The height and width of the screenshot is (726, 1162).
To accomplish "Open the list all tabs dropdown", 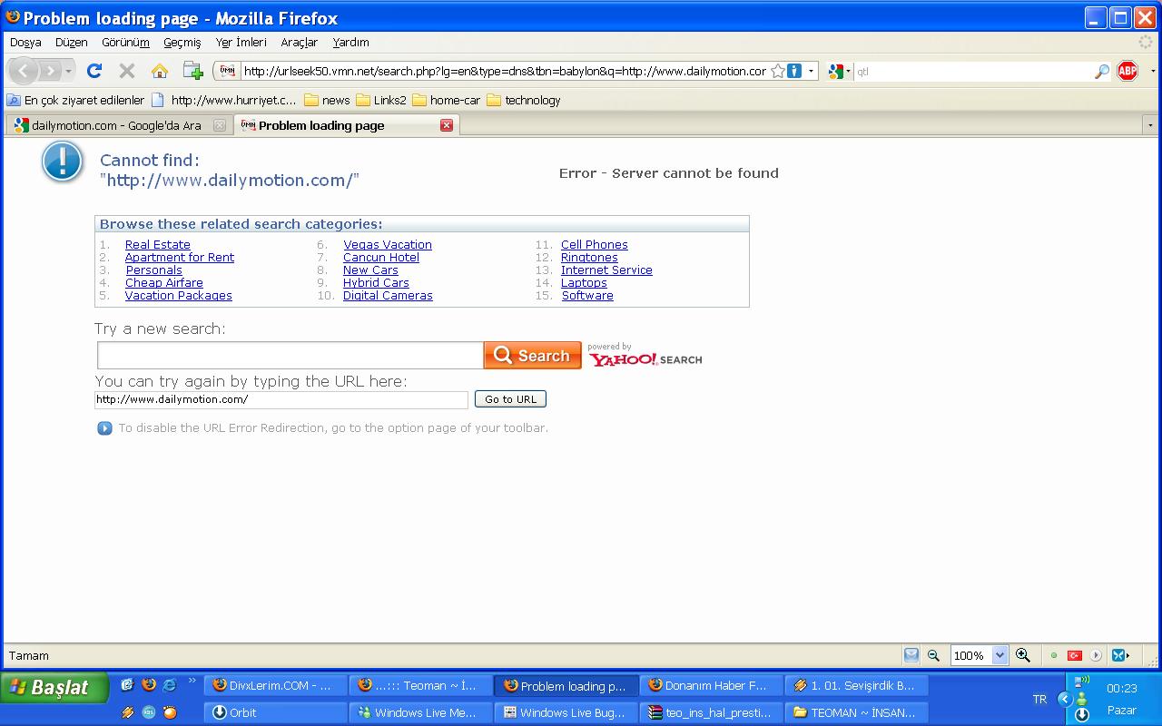I will coord(1150,125).
